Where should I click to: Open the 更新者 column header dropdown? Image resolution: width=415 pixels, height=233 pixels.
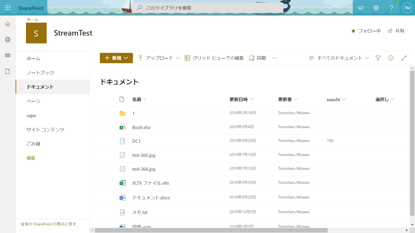pyautogui.click(x=288, y=99)
